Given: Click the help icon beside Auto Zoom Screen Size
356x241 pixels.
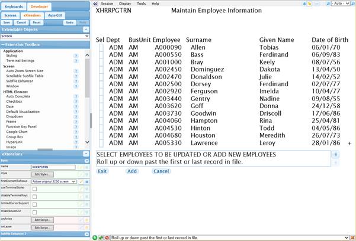Looking at the screenshot, I should coord(76,71).
